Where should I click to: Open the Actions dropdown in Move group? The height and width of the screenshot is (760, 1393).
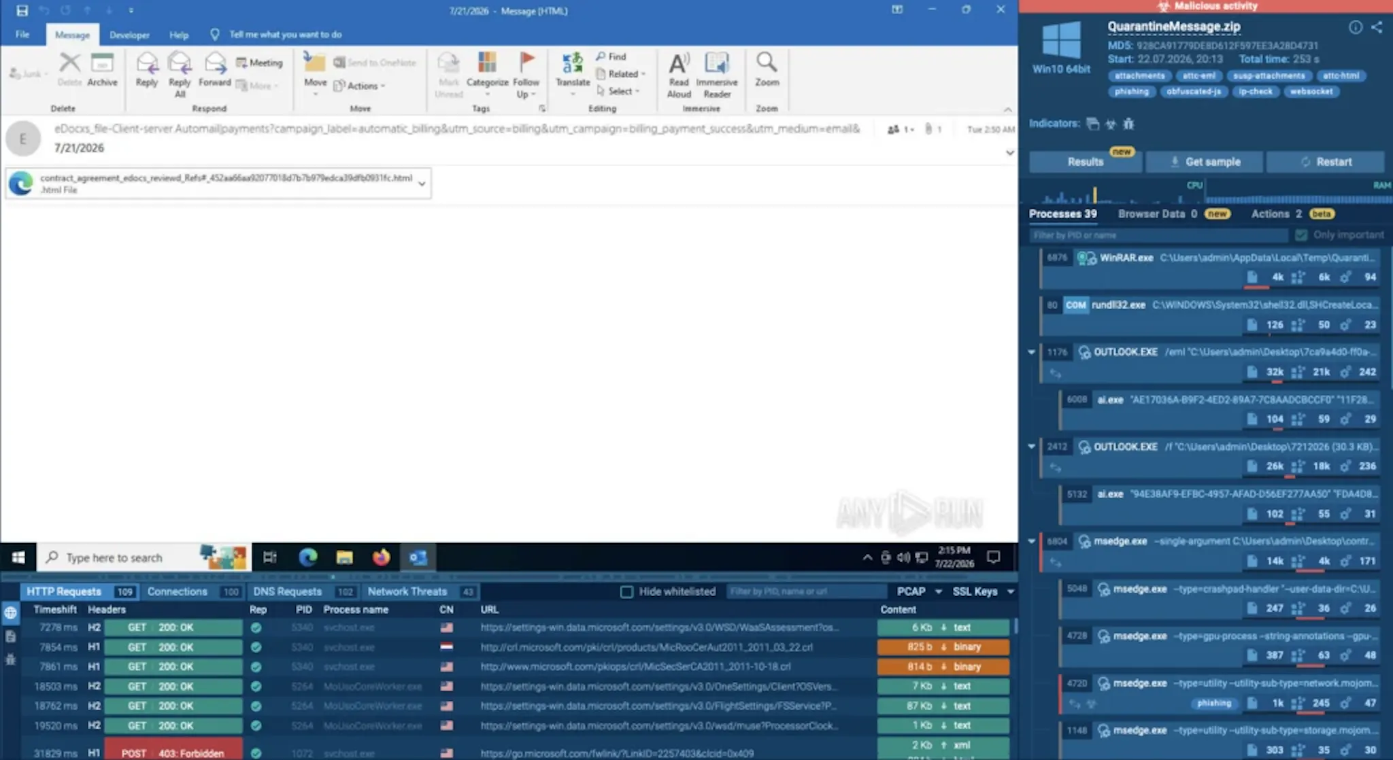360,86
